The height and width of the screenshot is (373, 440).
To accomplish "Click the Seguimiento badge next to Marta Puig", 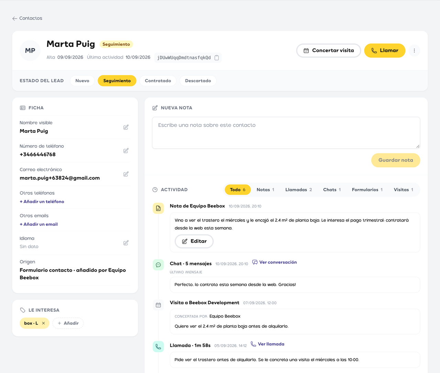I will [116, 44].
